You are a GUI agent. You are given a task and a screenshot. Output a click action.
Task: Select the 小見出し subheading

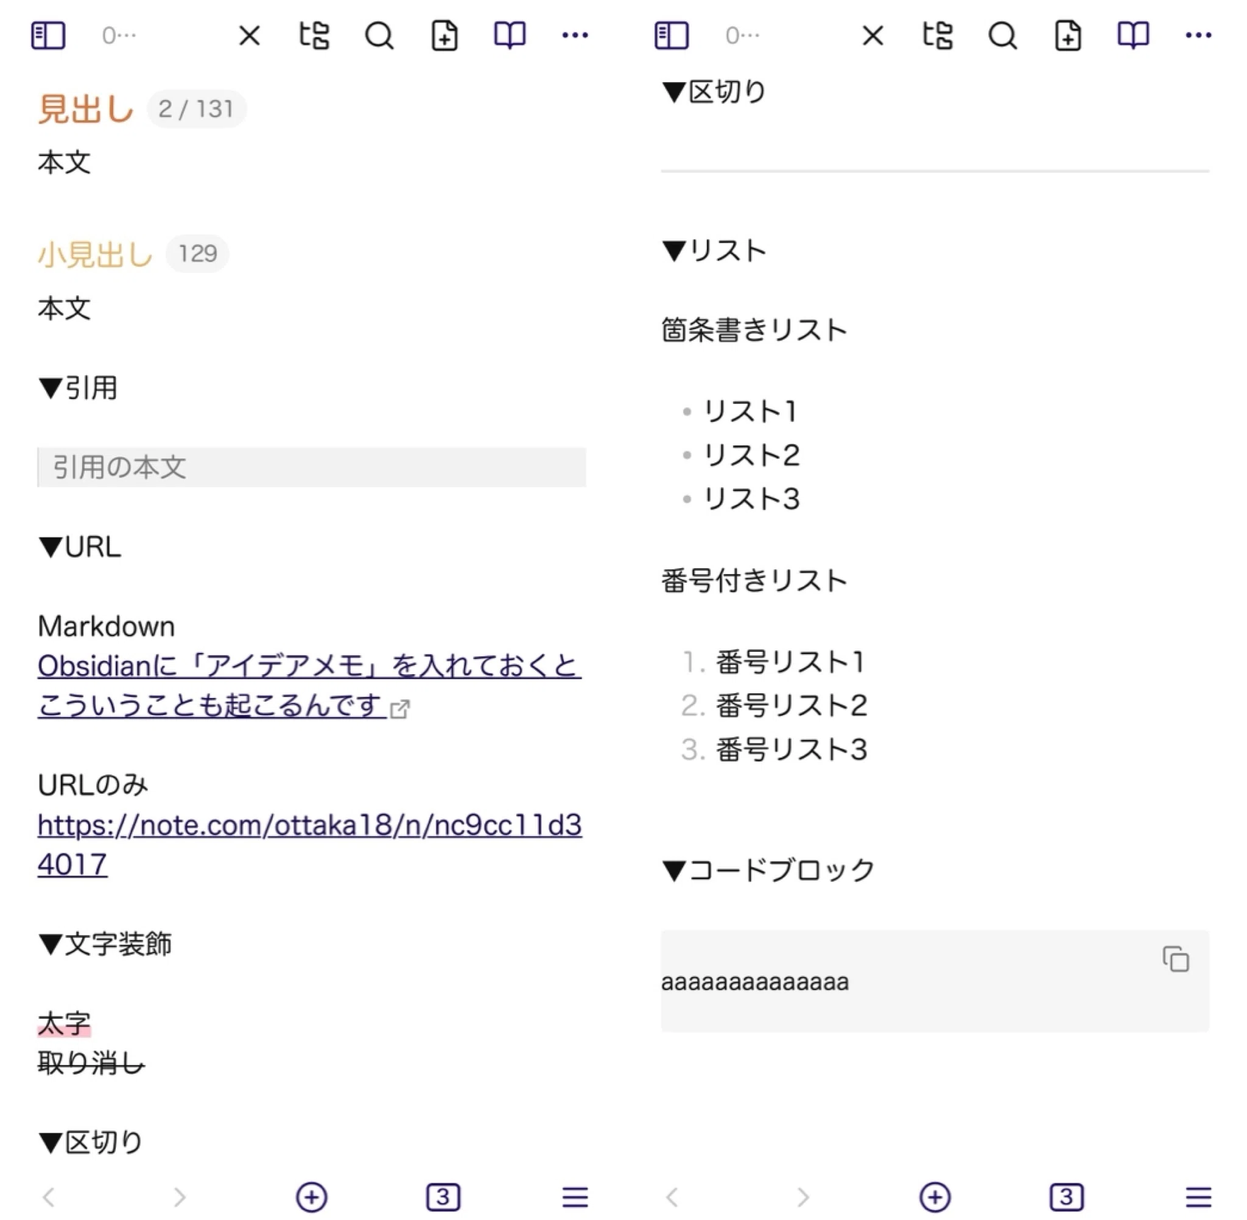point(96,254)
